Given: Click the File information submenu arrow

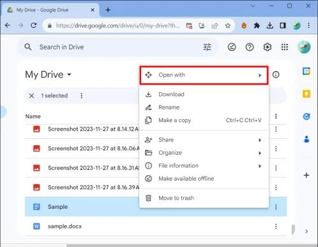Looking at the screenshot, I should 260,166.
